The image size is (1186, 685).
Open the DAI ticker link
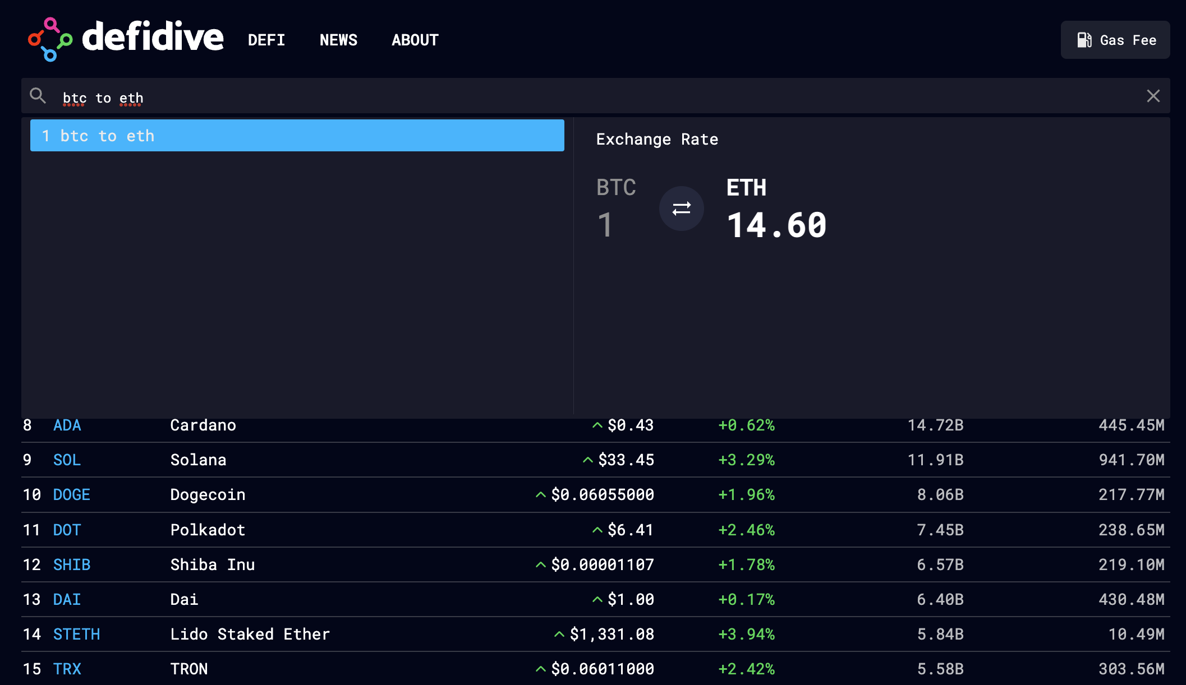[67, 600]
